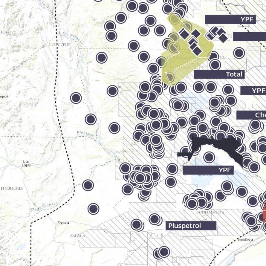Select the circle marker just above the lake's YPF label
This screenshot has height=266, width=266.
click(209, 157)
